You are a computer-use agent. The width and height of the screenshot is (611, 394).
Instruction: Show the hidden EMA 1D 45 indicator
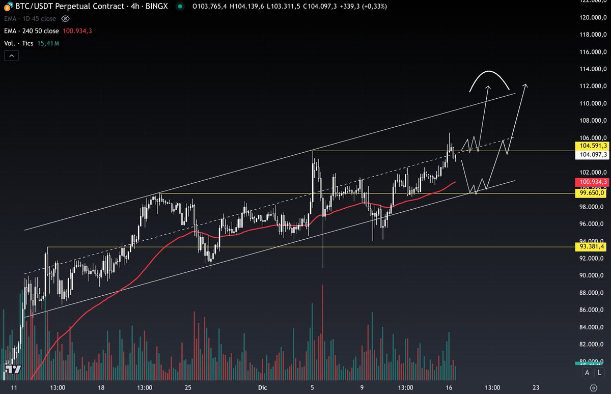[65, 19]
